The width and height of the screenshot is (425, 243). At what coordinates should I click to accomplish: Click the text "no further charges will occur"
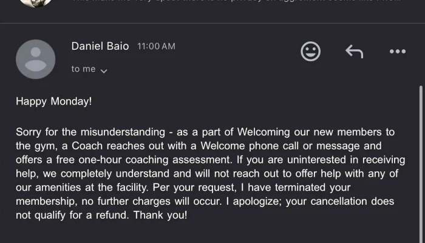(152, 201)
